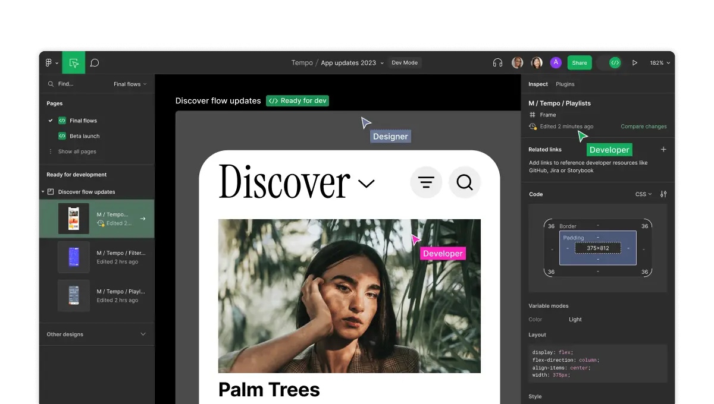Click the Ready for dev badge on canvas

point(297,101)
